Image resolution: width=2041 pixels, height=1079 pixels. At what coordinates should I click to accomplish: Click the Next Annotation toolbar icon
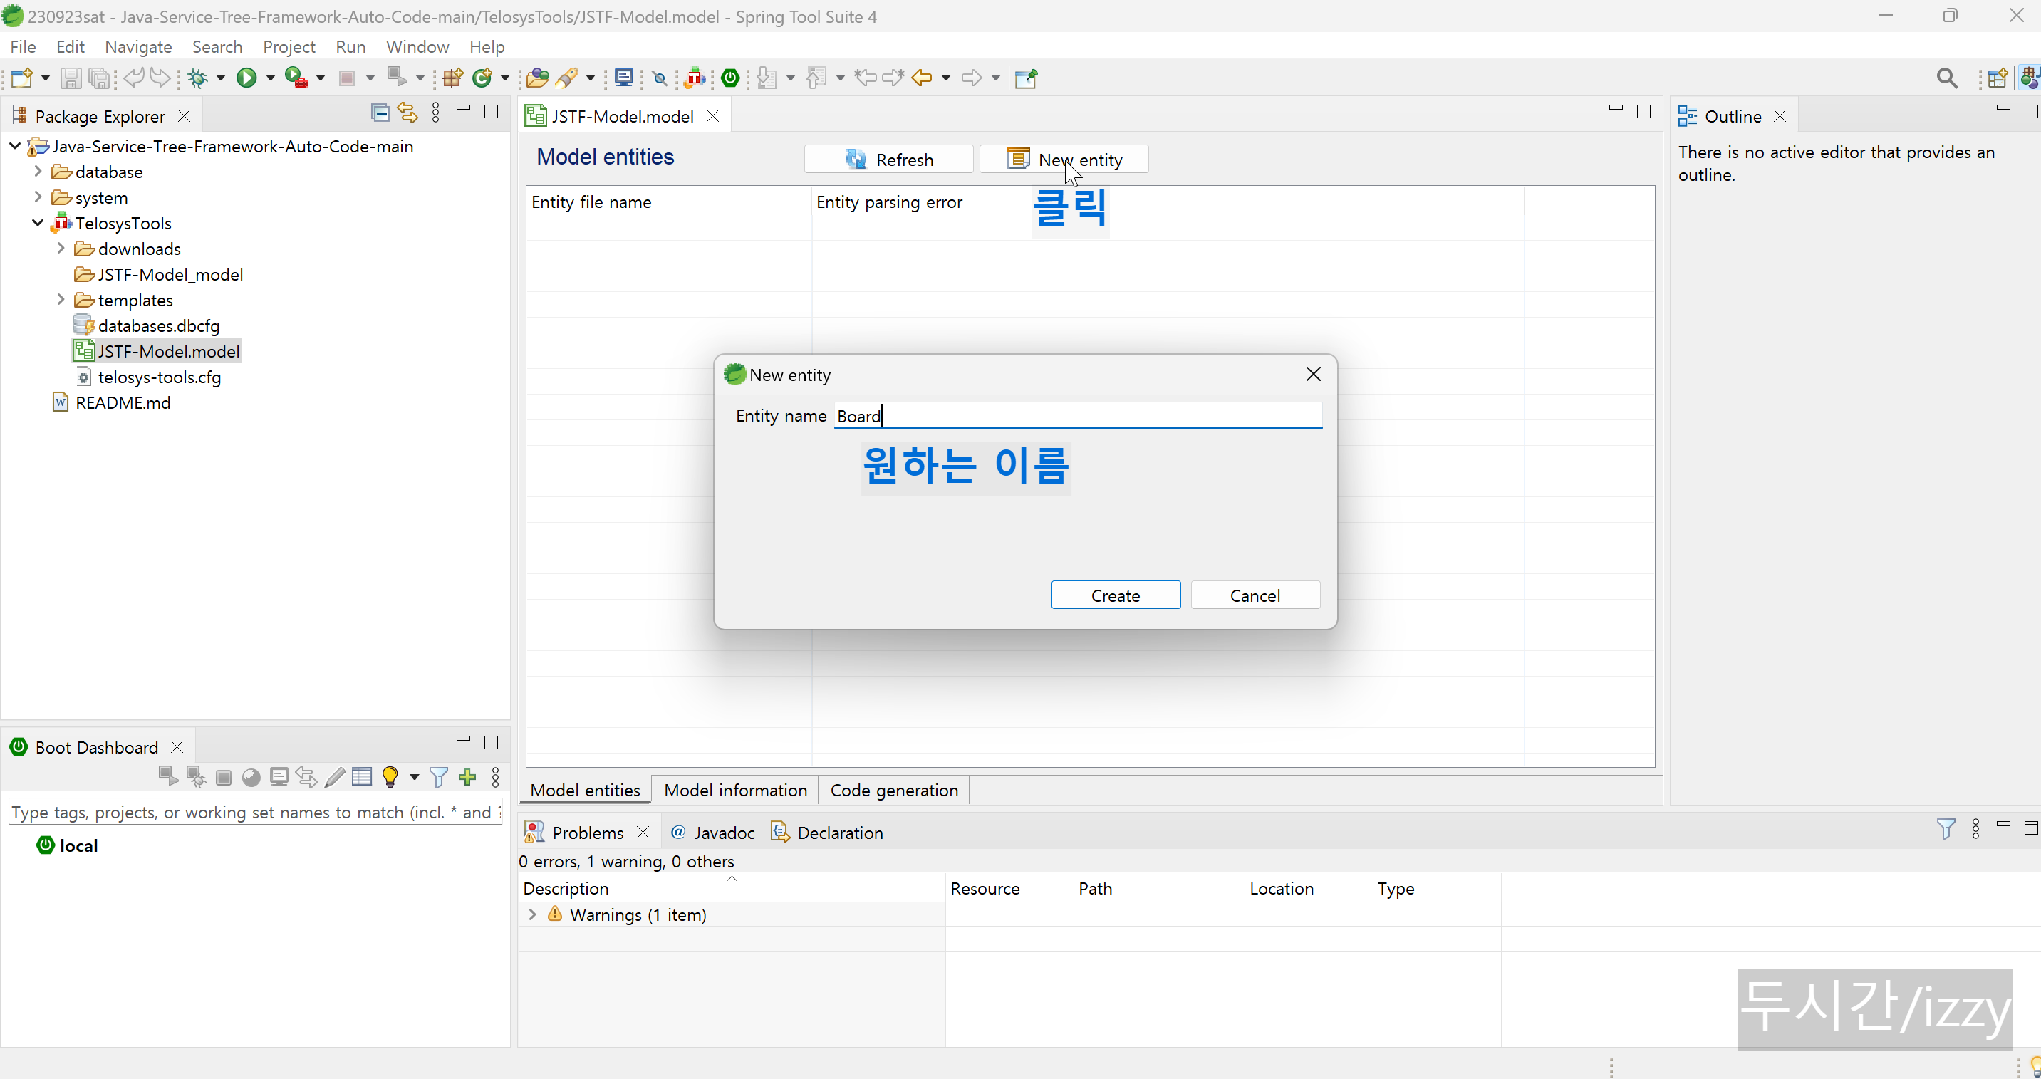766,78
